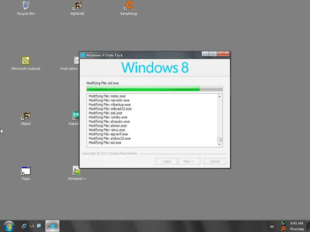Select the Mypal raccoon desktop shortcut
This screenshot has width=310, height=232.
[x=26, y=118]
